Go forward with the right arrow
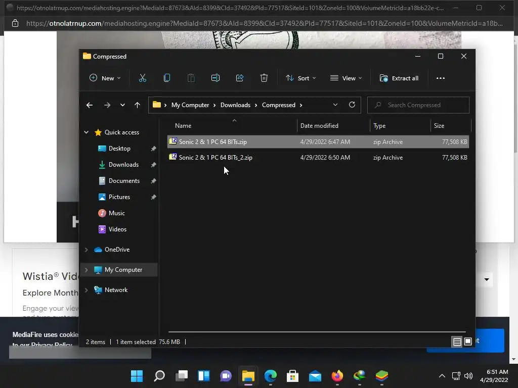 click(107, 105)
